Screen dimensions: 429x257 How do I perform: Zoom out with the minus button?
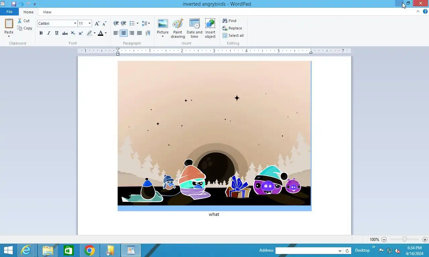tap(384, 240)
